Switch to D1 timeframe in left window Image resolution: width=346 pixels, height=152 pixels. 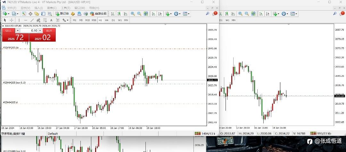[113, 20]
